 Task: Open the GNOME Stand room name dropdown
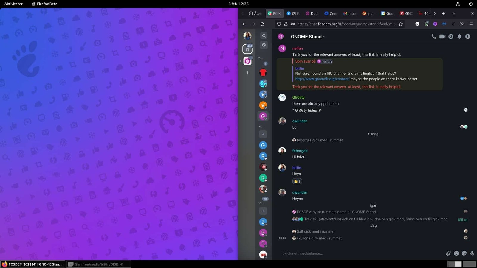tap(324, 37)
